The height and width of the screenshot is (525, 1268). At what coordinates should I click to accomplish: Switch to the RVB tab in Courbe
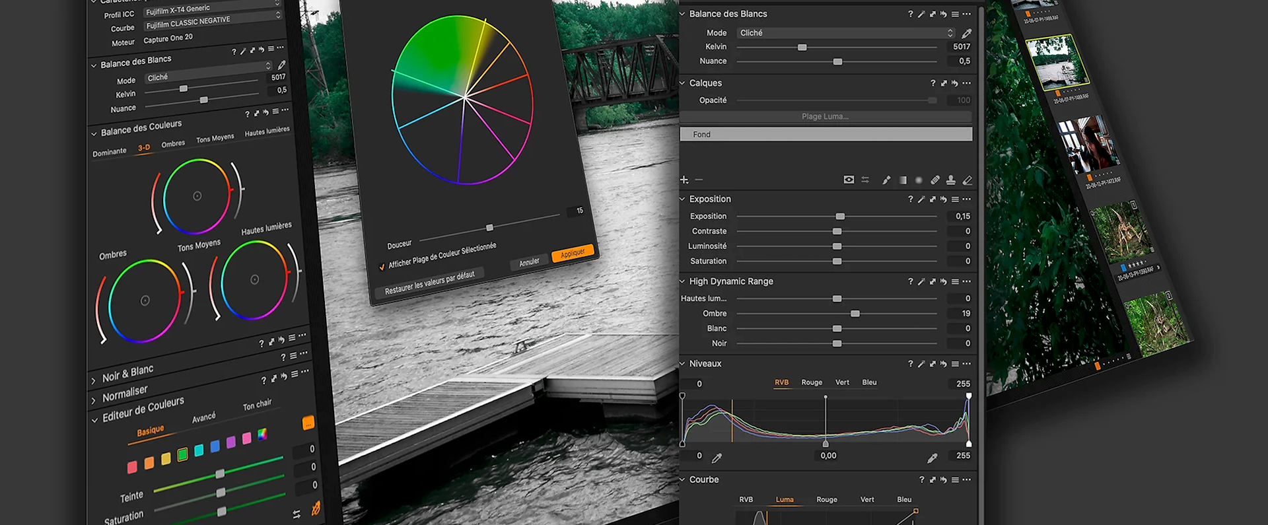click(x=746, y=500)
